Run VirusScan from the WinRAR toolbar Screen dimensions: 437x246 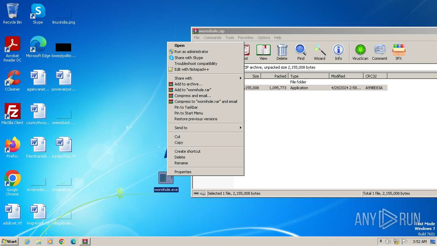pyautogui.click(x=360, y=52)
